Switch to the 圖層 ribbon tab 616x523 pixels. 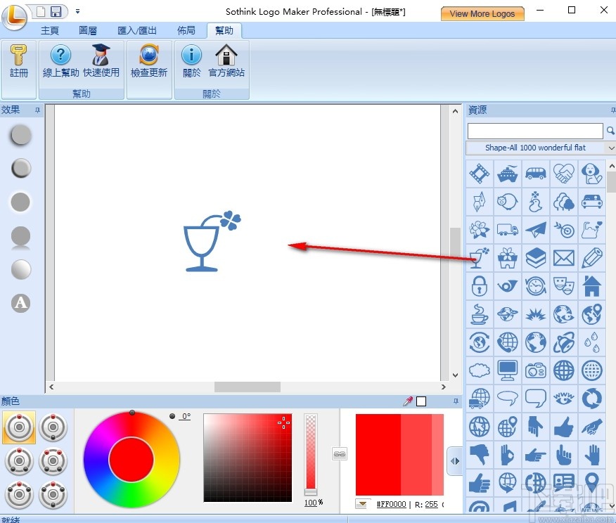[87, 30]
